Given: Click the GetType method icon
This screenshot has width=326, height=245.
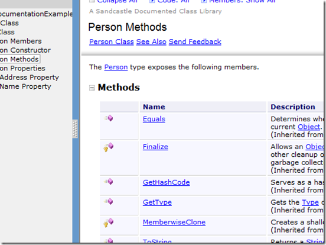Looking at the screenshot, I should point(108,201).
